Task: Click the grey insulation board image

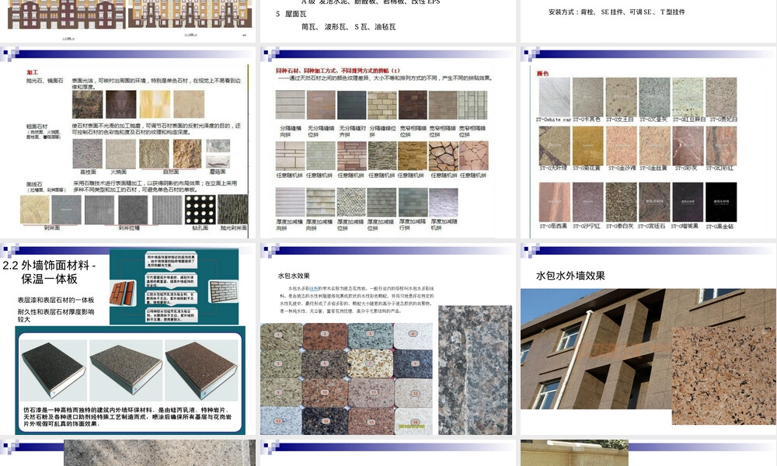Action: [x=127, y=370]
